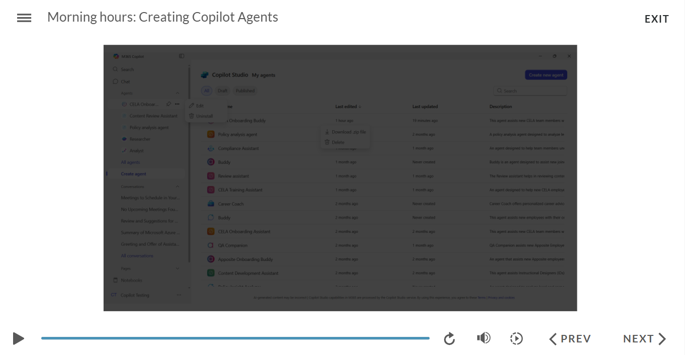685x355 pixels.
Task: Toggle the sidebar panel collapse icon
Action: pos(182,56)
